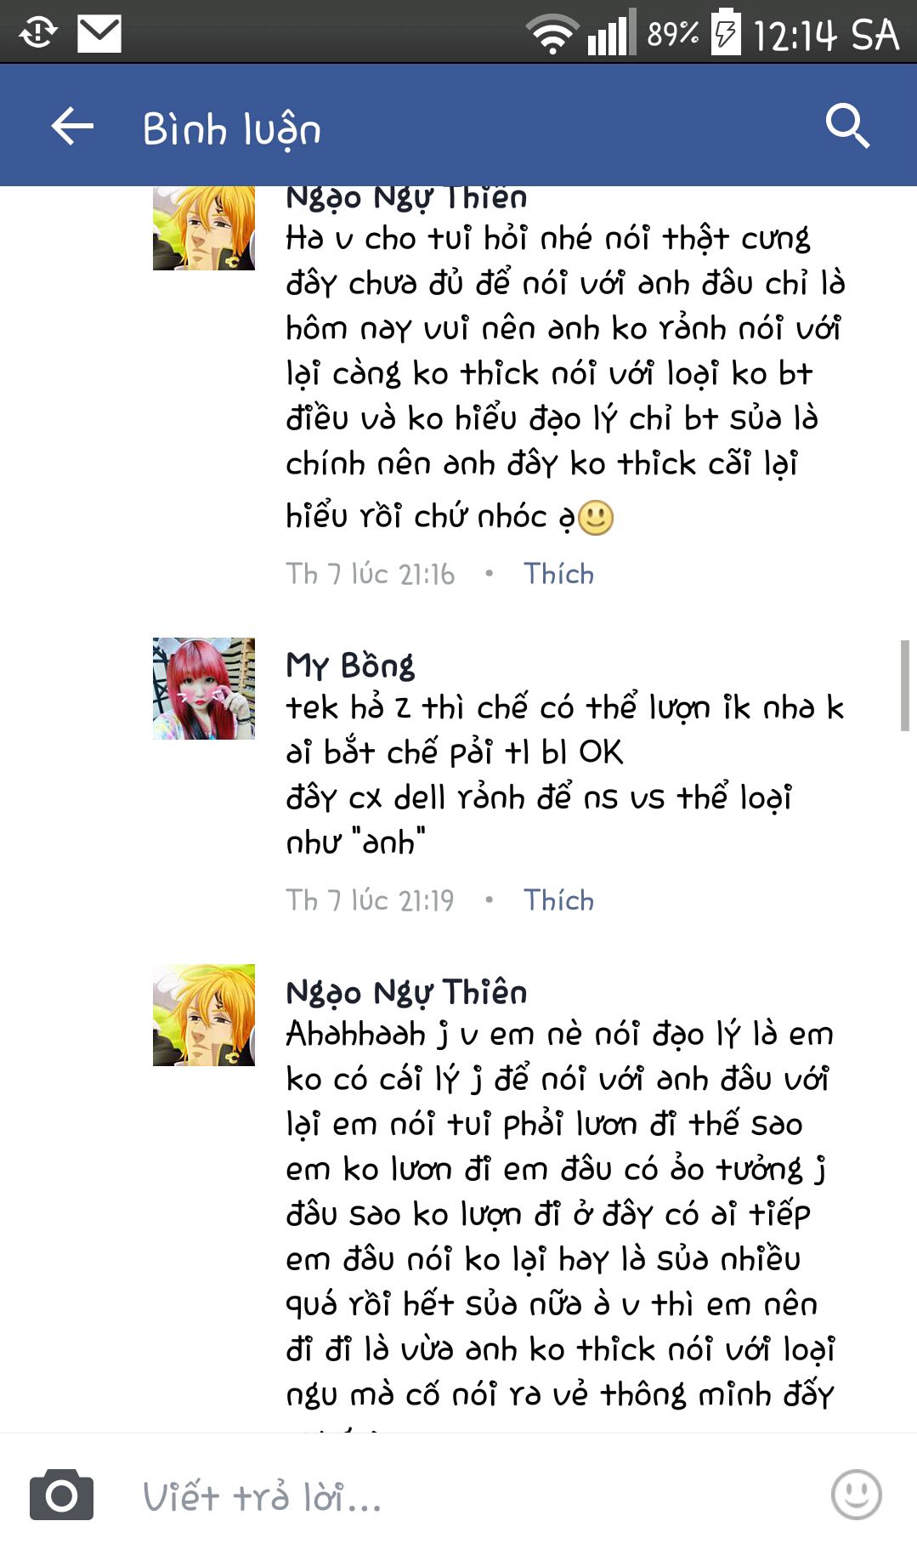This screenshot has width=917, height=1555.
Task: Tap the top comment's anime avatar
Action: click(204, 228)
